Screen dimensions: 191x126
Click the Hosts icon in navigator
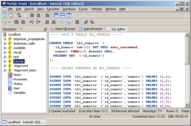point(10,75)
